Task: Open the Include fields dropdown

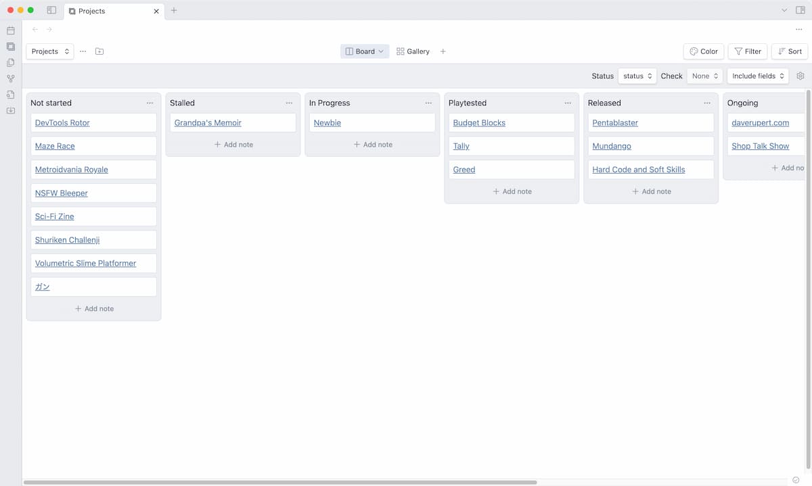Action: coord(758,76)
